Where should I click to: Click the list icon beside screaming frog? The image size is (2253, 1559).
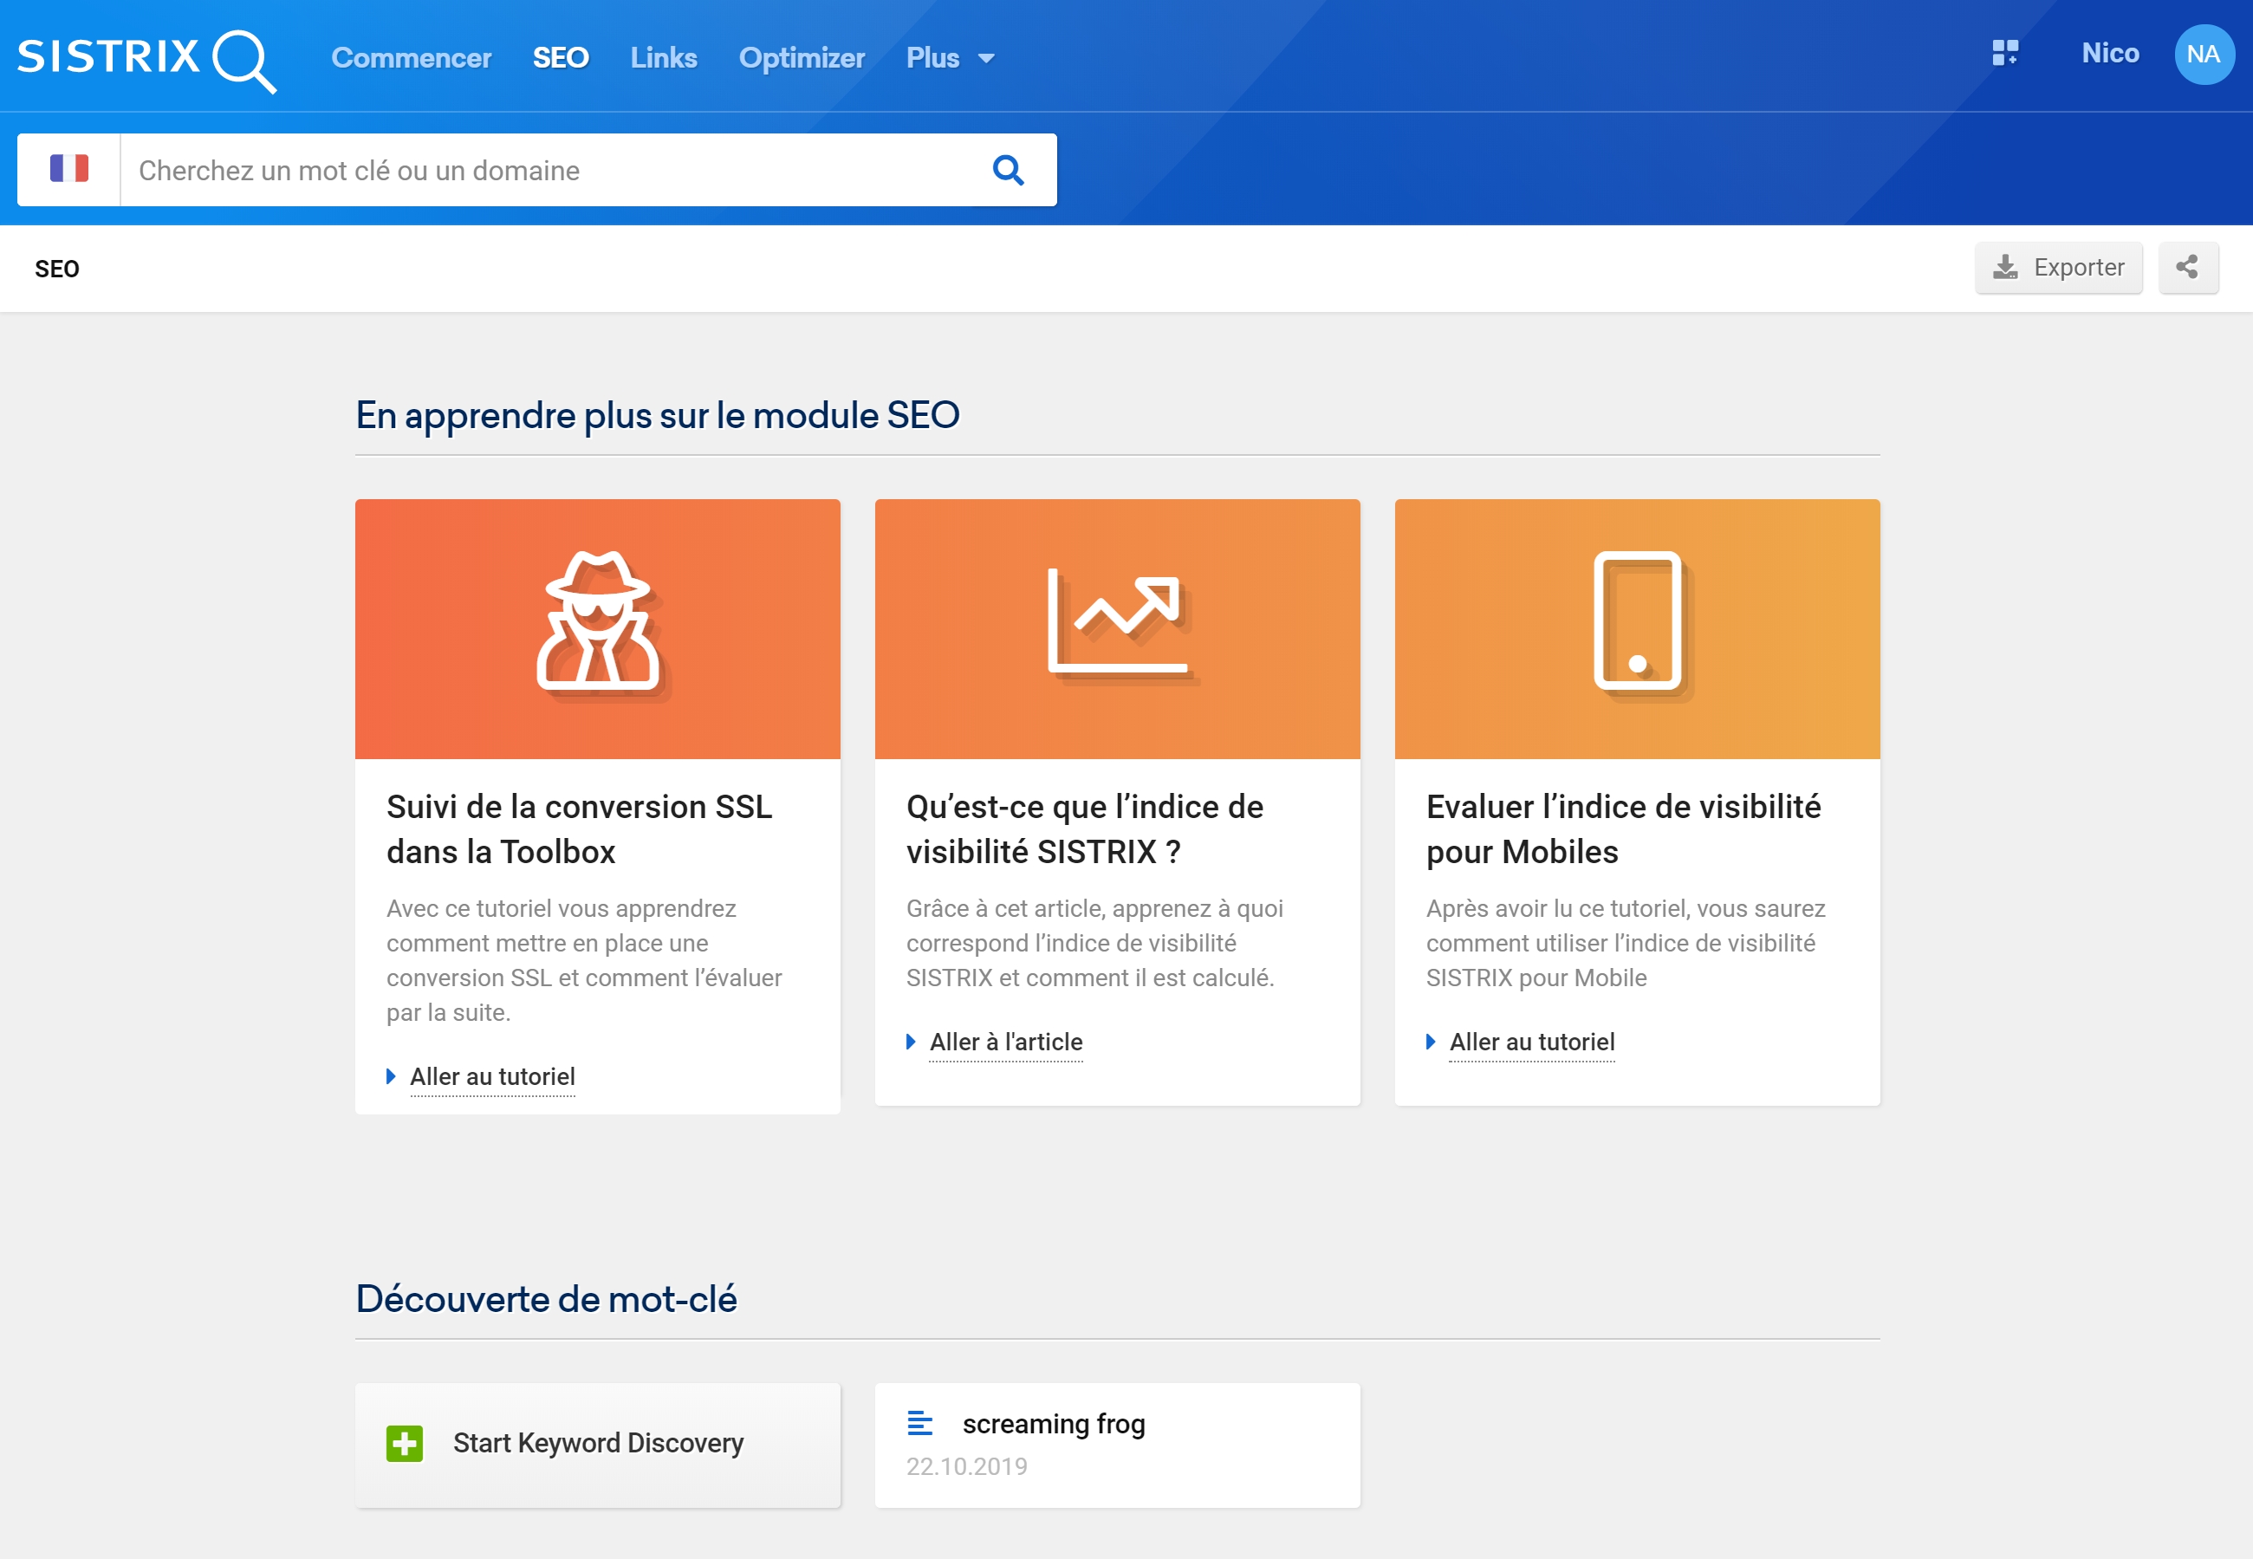tap(920, 1423)
